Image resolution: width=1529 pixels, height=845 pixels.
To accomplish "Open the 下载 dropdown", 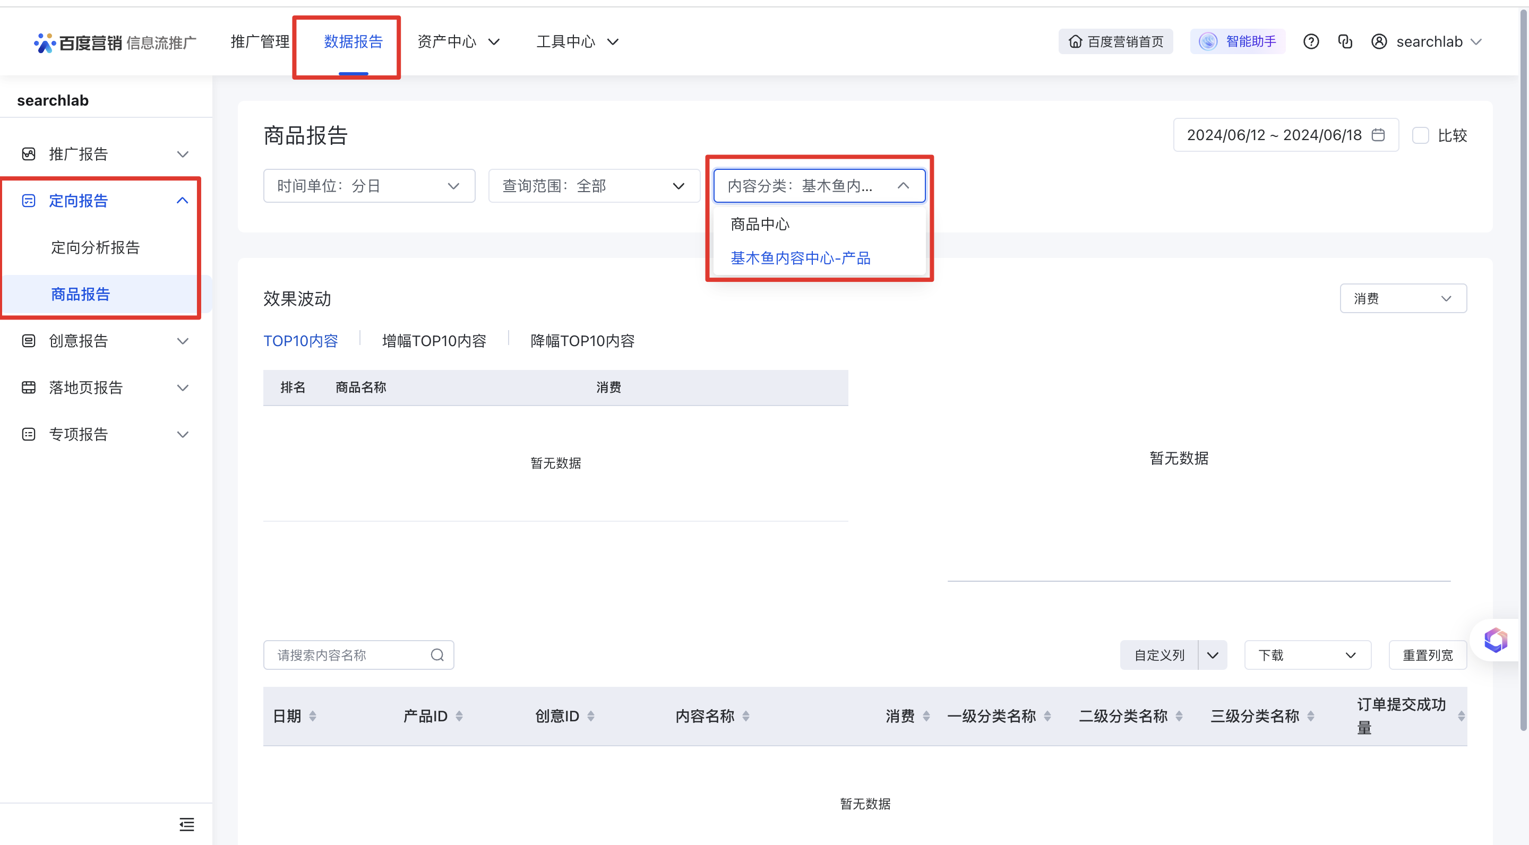I will pyautogui.click(x=1308, y=654).
